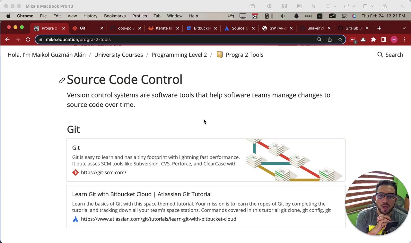The image size is (411, 243).
Task: Open the Edit menu
Action: tap(57, 16)
